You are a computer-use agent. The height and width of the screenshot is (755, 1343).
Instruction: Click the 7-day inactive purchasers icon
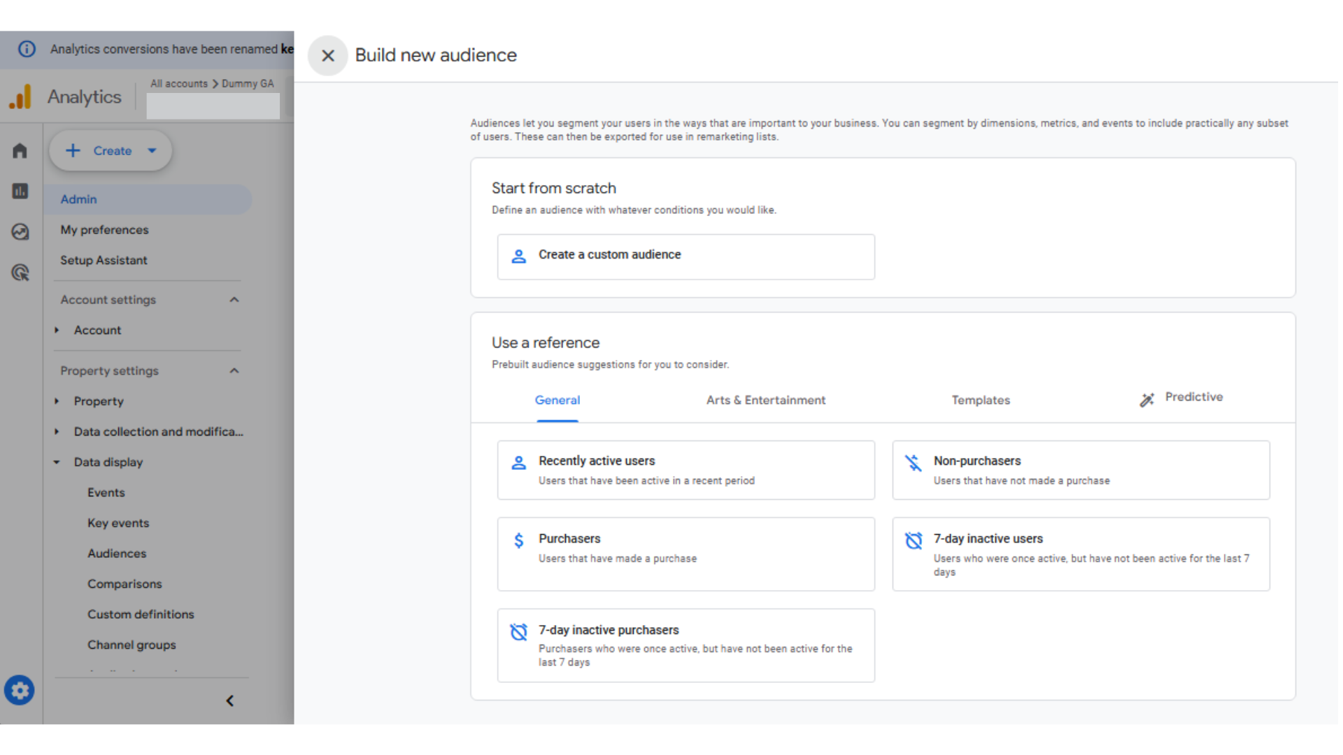[519, 630]
